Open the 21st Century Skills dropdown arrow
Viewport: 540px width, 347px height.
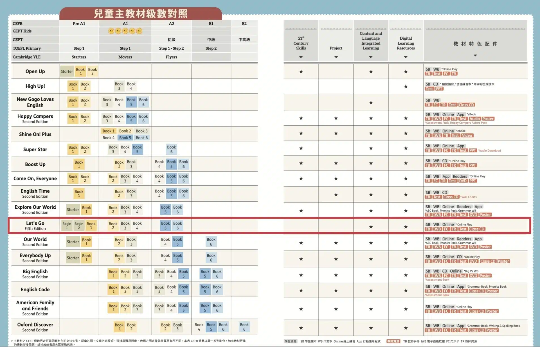point(301,57)
